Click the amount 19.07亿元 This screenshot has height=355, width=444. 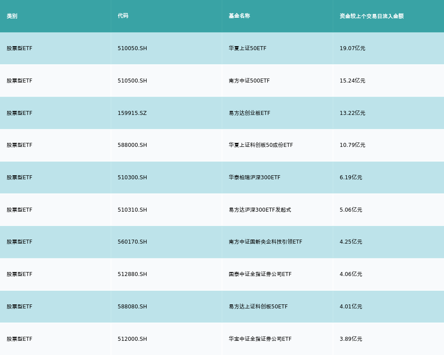[x=352, y=48]
